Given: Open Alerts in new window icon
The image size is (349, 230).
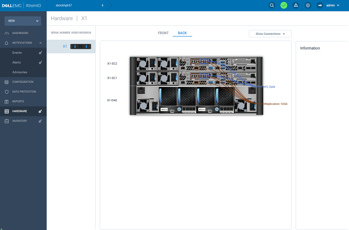Looking at the screenshot, I should (40, 62).
